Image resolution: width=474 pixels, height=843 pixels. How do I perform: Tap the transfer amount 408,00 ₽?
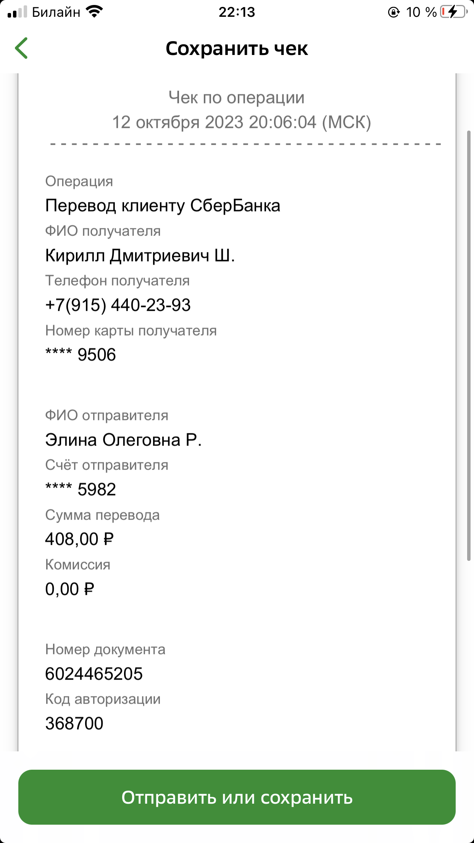tap(79, 539)
